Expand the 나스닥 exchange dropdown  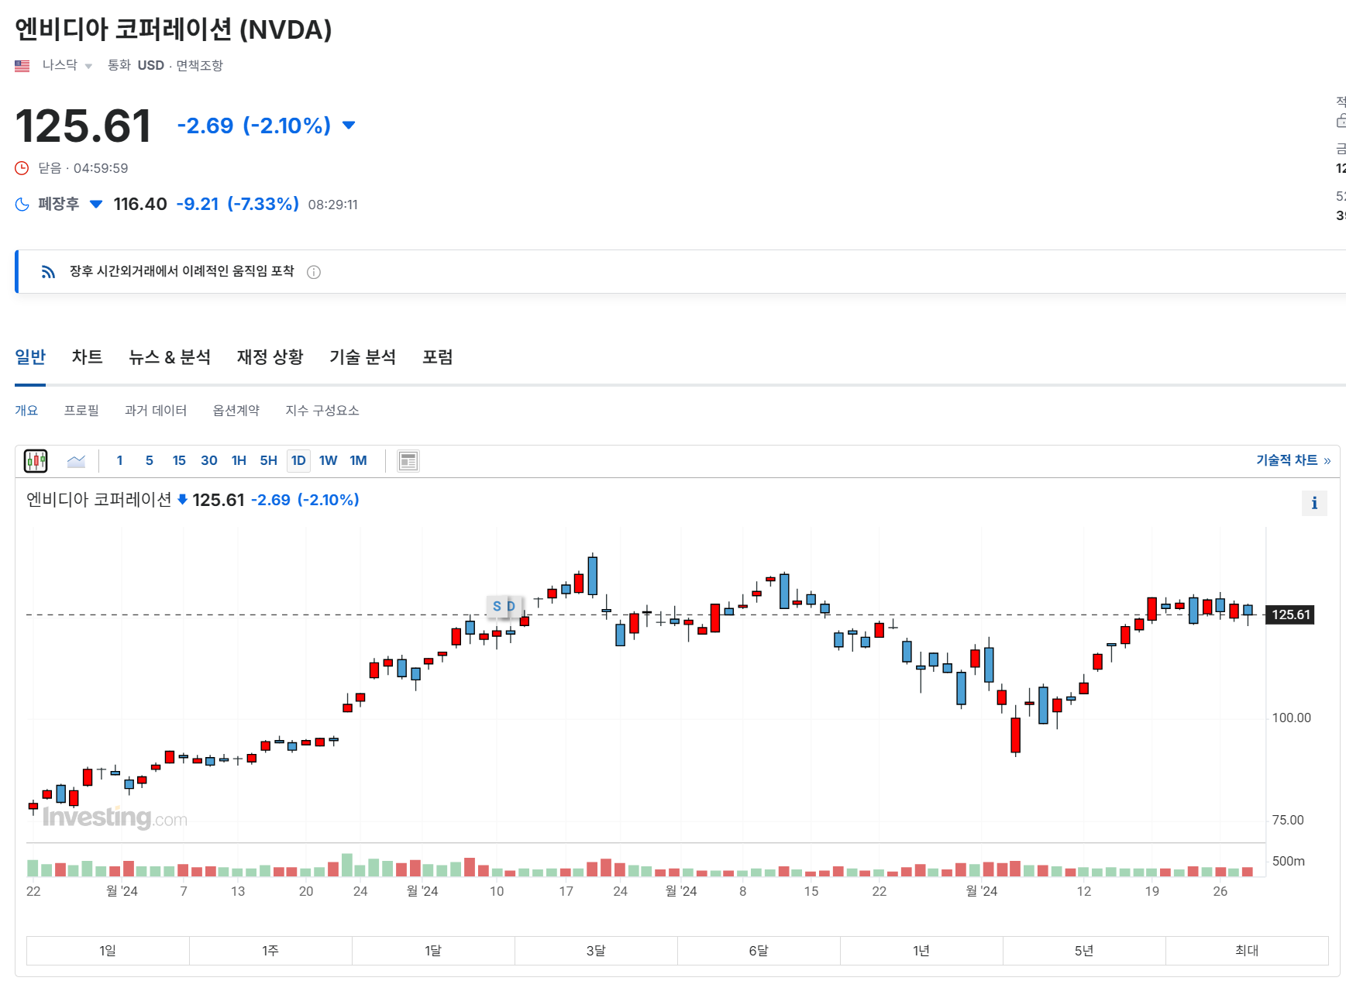coord(88,66)
